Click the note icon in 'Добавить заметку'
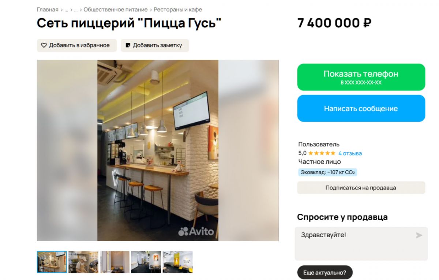Image resolution: width=439 pixels, height=280 pixels. [x=128, y=45]
